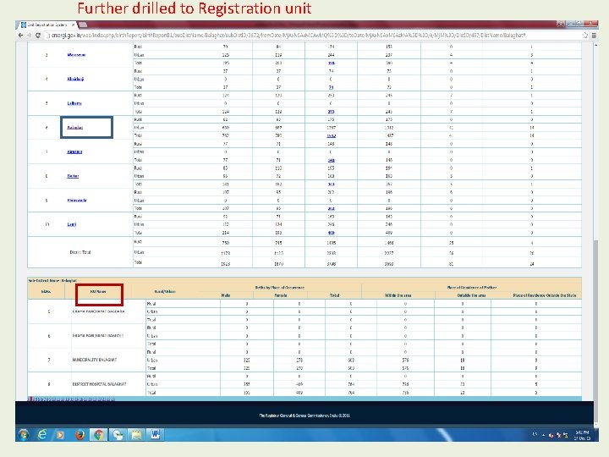Close the Civil Registration System tab
The height and width of the screenshot is (457, 609).
(73, 25)
